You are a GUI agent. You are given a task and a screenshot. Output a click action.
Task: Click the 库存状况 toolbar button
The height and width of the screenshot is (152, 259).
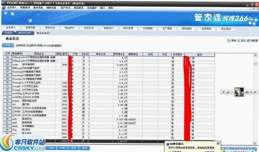tap(50, 28)
